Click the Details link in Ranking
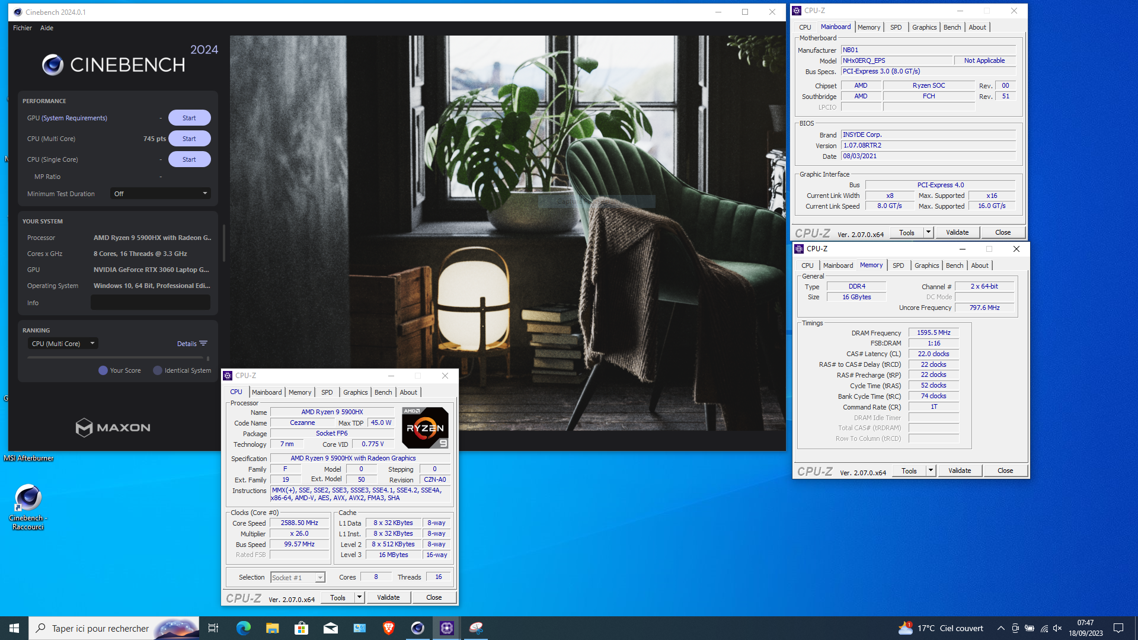The width and height of the screenshot is (1138, 640). click(187, 344)
